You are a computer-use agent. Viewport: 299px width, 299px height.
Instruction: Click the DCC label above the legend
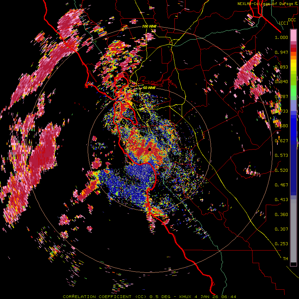pos(292,20)
